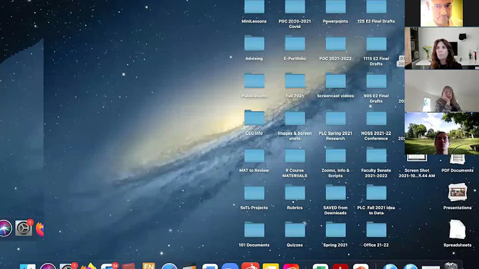This screenshot has width=479, height=269.
Task: Select the E-Portfolio folder
Action: coord(295,43)
